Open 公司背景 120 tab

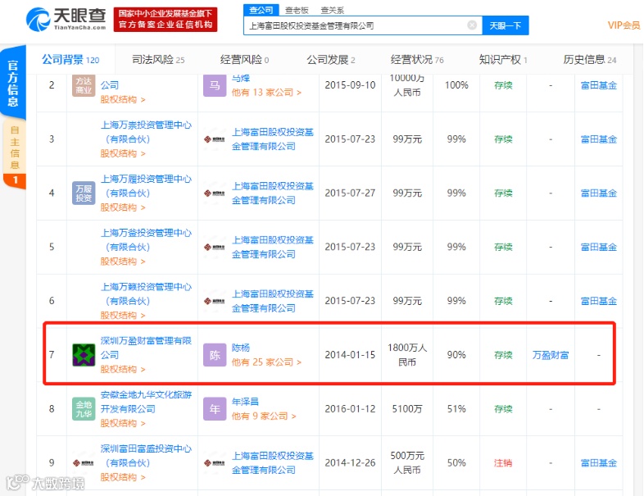[x=70, y=60]
